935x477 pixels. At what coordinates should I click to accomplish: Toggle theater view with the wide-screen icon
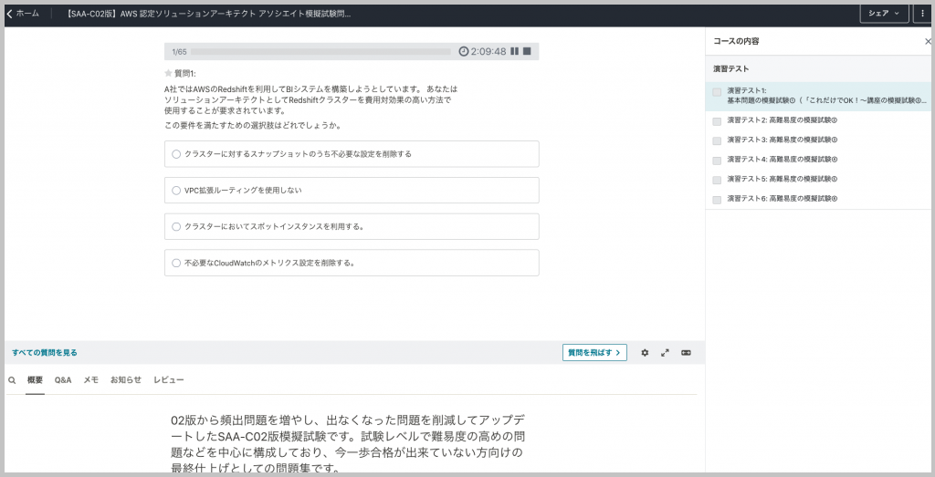coord(686,353)
